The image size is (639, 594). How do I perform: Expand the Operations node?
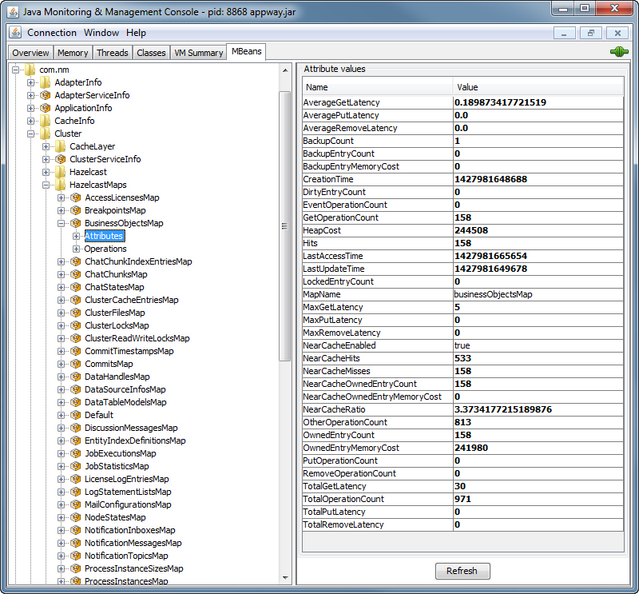pos(76,249)
